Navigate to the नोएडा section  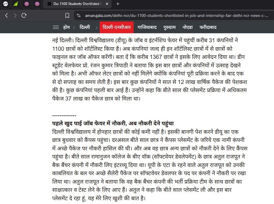tap(187, 27)
